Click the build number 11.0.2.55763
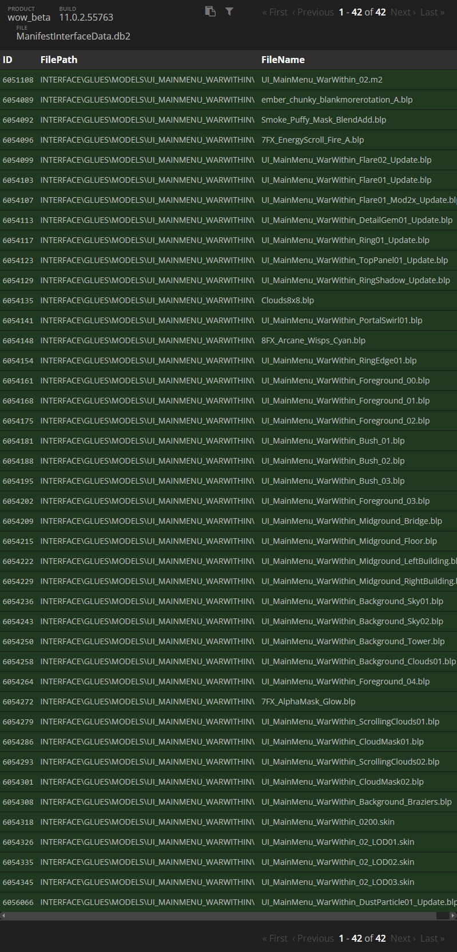This screenshot has width=457, height=952. tap(86, 17)
